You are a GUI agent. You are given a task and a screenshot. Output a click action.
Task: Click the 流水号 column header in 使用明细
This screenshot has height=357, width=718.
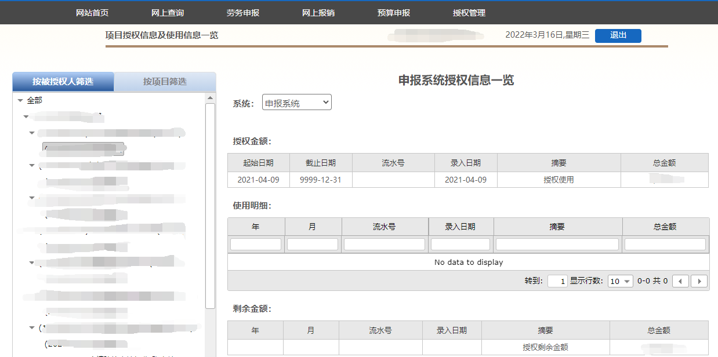click(x=385, y=227)
